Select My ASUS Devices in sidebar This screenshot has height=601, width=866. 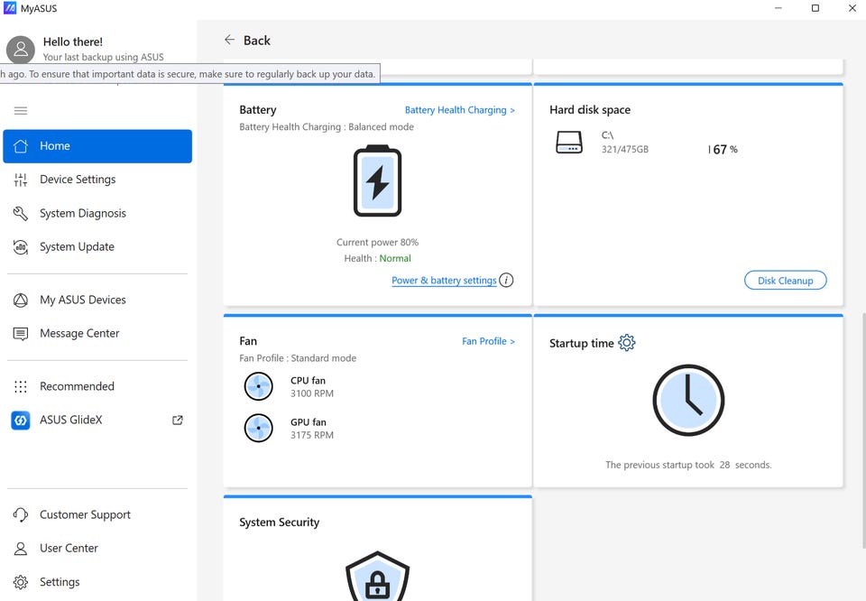pyautogui.click(x=97, y=300)
